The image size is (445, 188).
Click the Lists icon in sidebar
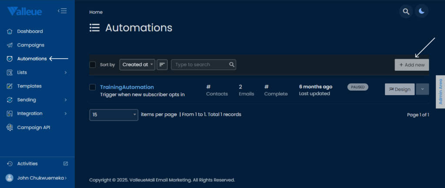[x=10, y=73]
